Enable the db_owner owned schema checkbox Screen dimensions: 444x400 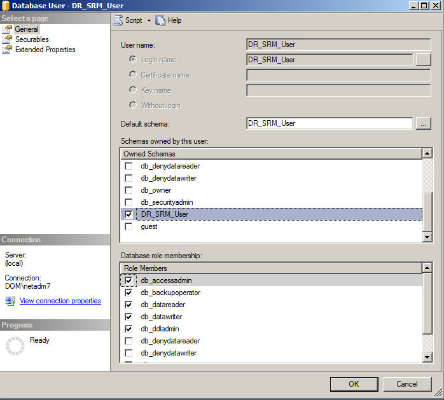point(129,190)
